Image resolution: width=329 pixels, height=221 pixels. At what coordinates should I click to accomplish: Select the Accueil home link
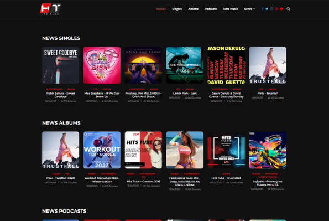pos(161,9)
